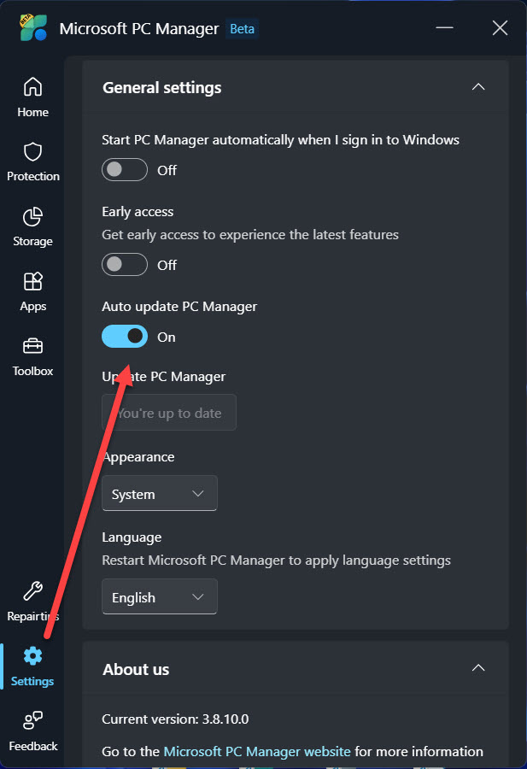The width and height of the screenshot is (527, 769).
Task: Click the You're up to date button
Action: (x=169, y=413)
